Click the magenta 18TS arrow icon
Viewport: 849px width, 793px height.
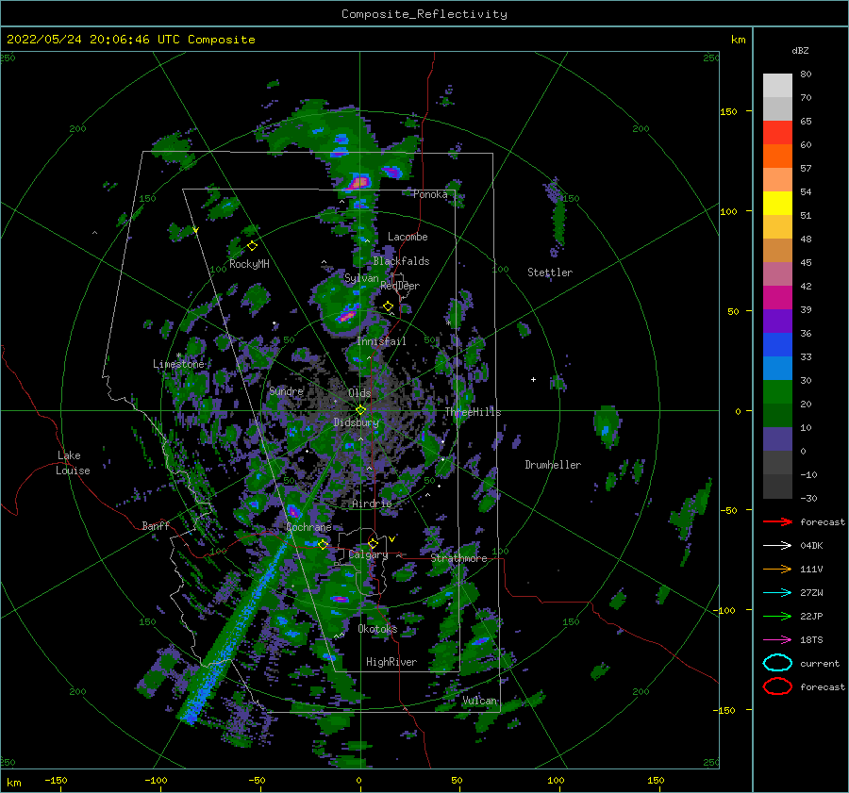777,640
